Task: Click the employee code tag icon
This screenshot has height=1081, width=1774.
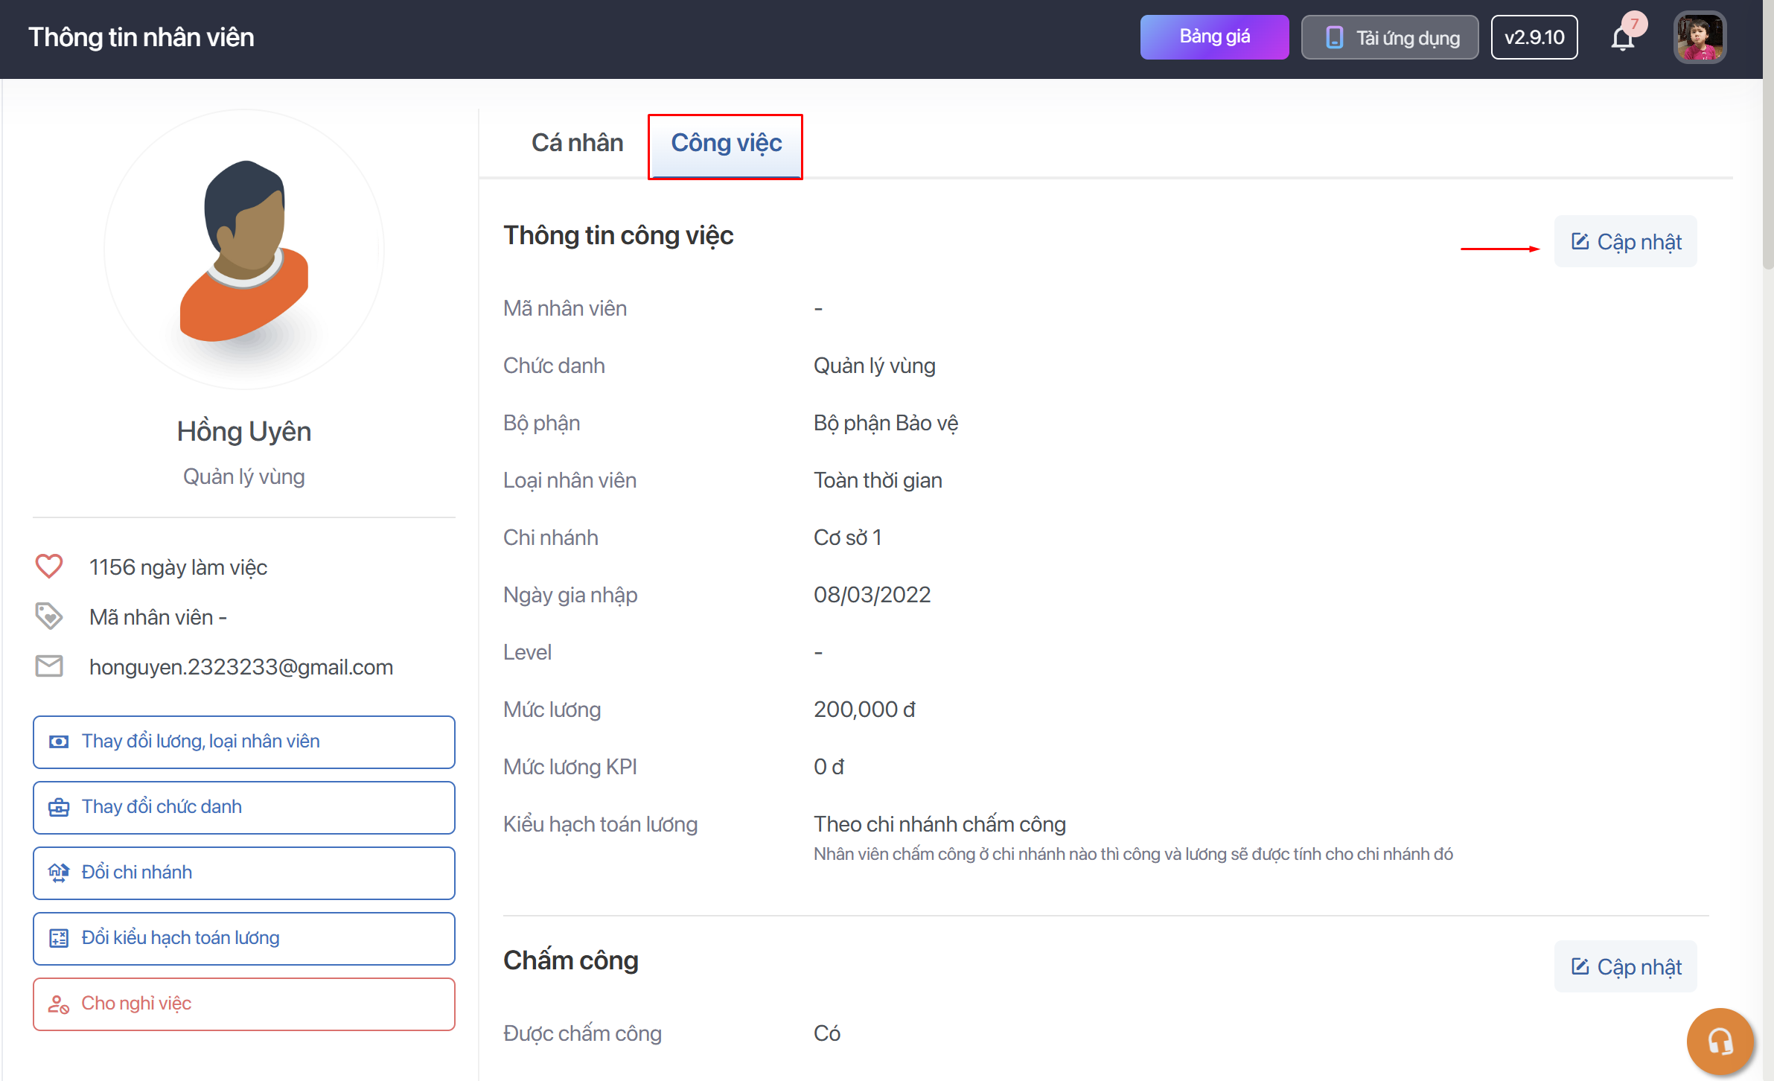Action: pyautogui.click(x=49, y=616)
